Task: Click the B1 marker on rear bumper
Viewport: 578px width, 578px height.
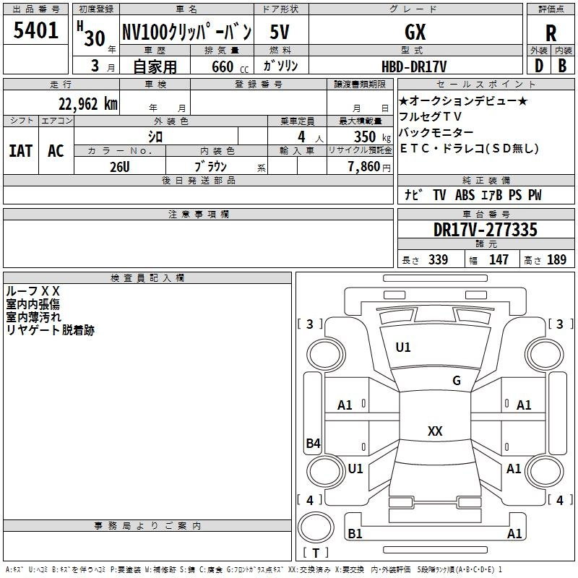Action: tap(355, 534)
